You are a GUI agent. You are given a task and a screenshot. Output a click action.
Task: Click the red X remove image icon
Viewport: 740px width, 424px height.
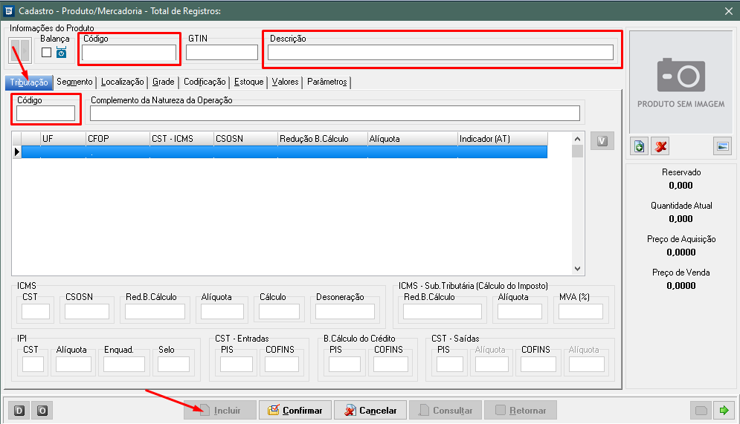click(x=660, y=146)
